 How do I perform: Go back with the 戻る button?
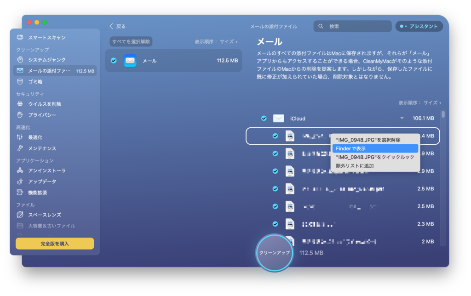117,26
